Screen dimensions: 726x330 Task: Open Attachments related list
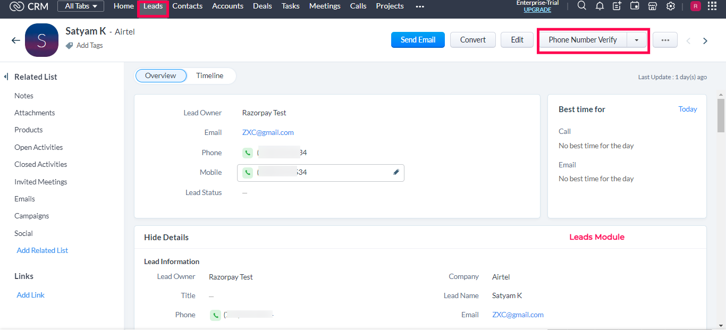[35, 113]
